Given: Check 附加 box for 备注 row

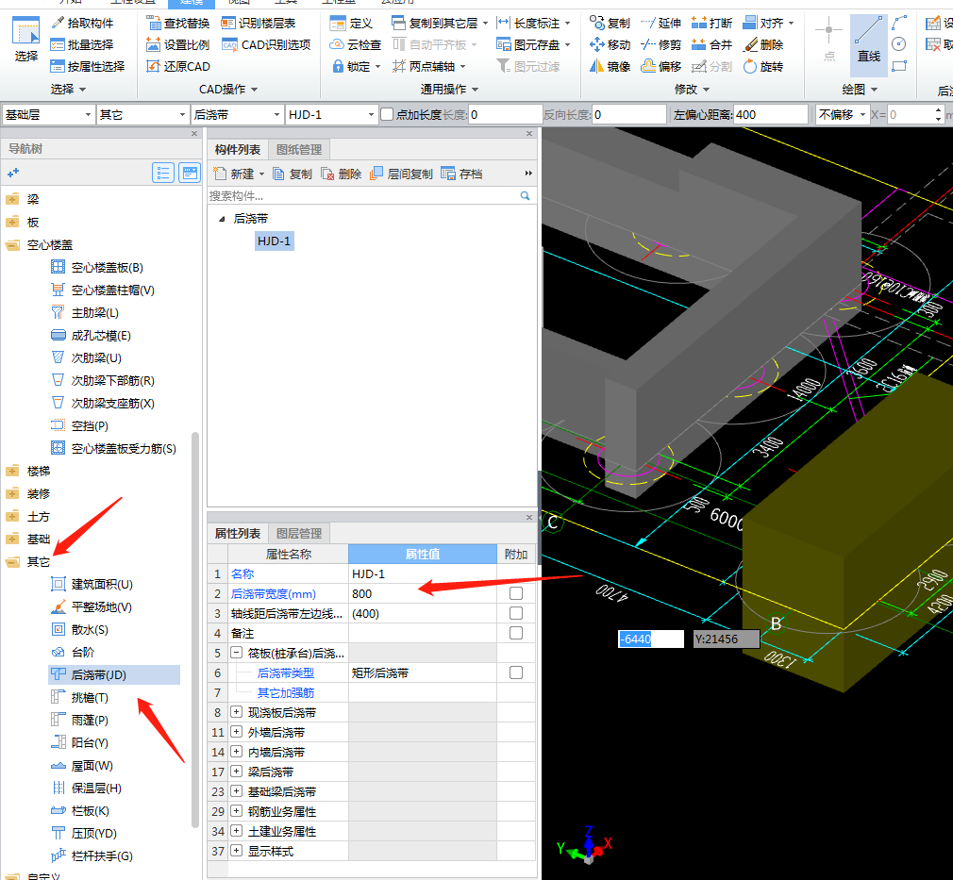Looking at the screenshot, I should click(x=516, y=633).
